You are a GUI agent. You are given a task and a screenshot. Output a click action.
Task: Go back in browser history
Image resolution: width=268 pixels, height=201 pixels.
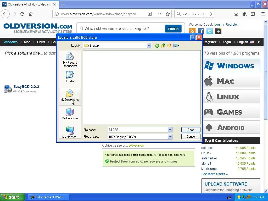[x=5, y=14]
